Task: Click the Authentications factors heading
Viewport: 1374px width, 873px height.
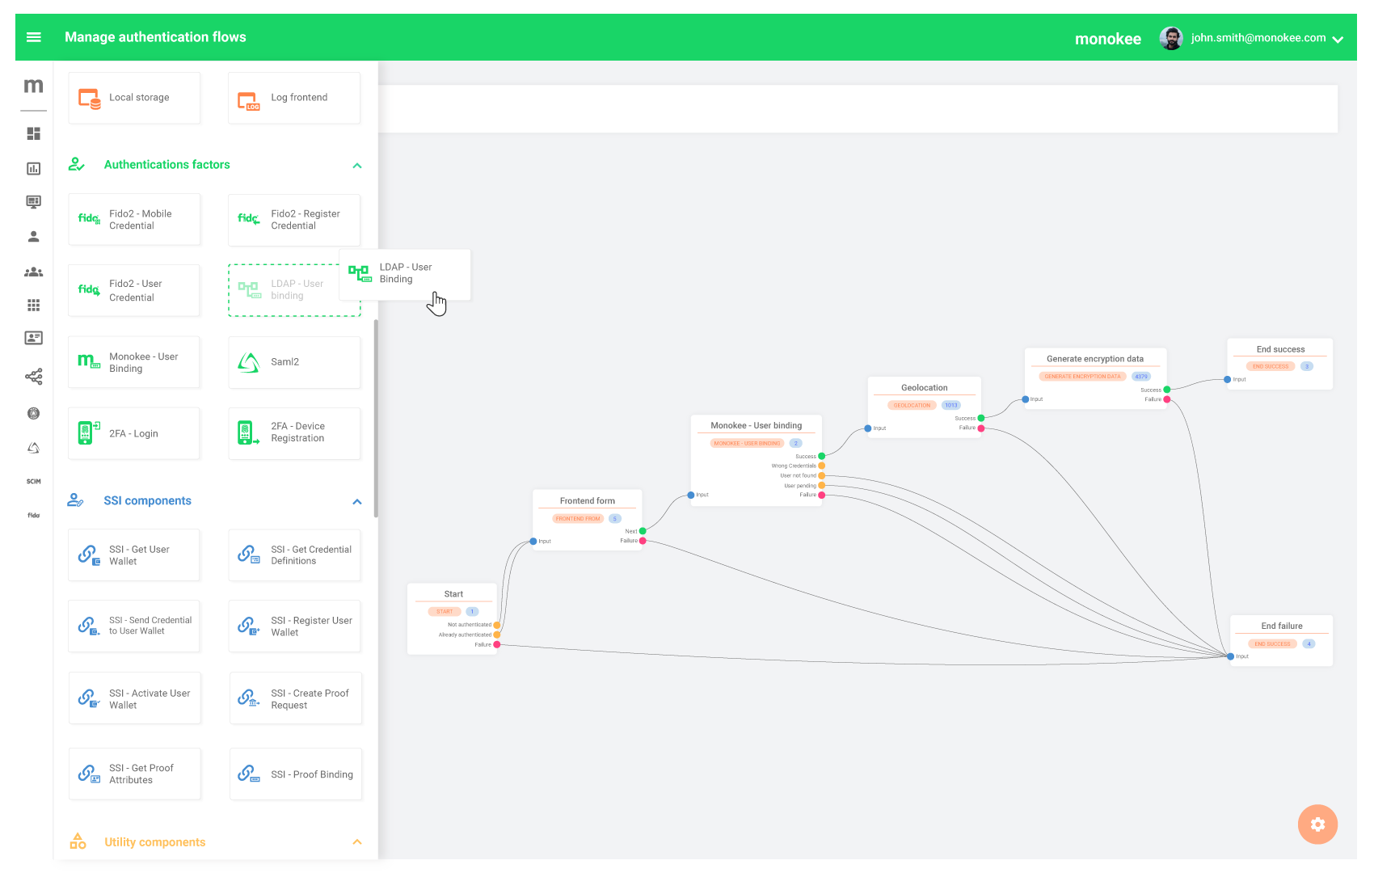Action: [167, 165]
